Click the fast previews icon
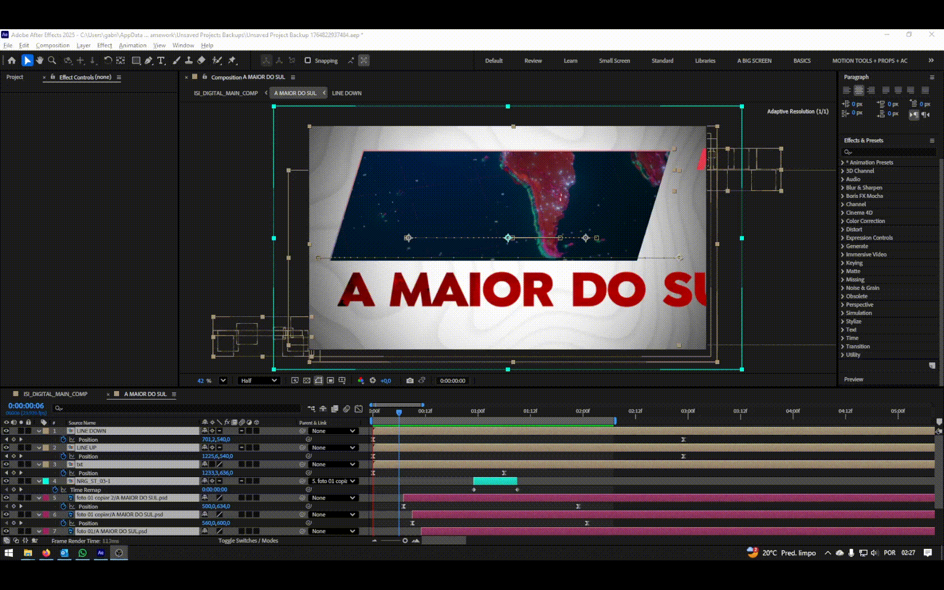 (295, 380)
